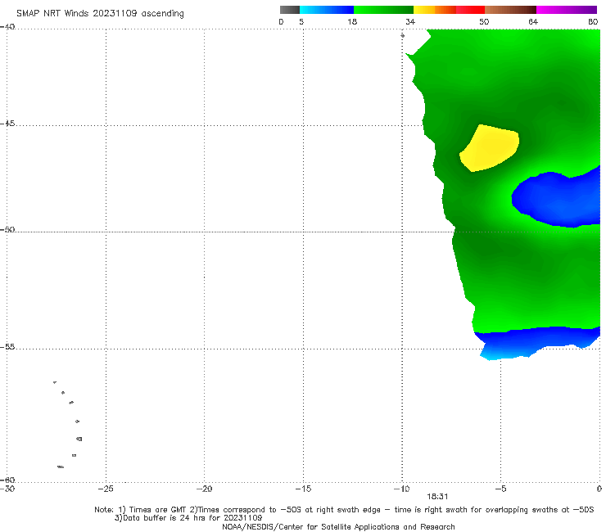Click the NOAA/NESDIS credit line
This screenshot has height=532, width=606.
tap(338, 526)
